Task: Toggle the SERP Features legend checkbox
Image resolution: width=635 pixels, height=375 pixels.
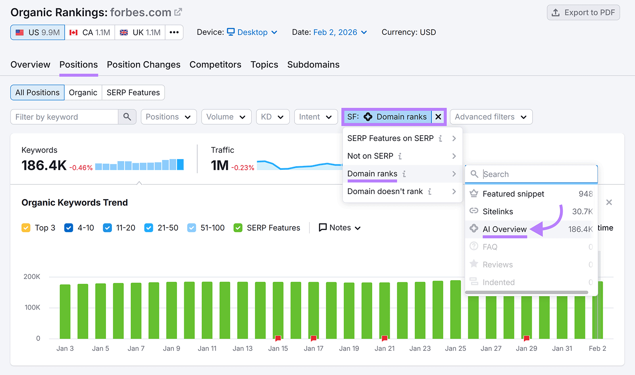Action: coord(238,227)
